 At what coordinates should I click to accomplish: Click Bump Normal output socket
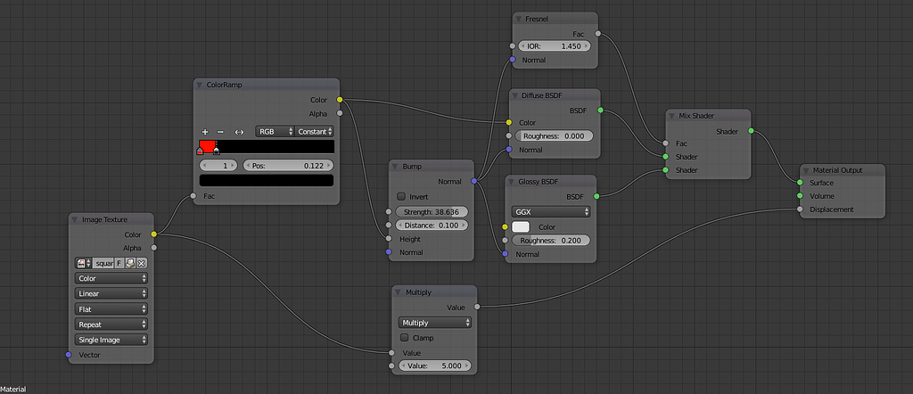474,182
